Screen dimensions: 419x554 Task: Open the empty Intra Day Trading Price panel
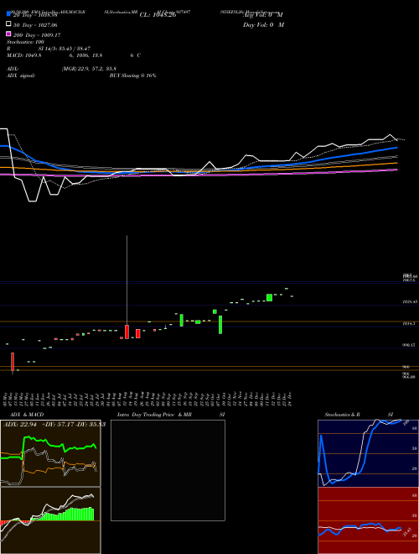168,470
